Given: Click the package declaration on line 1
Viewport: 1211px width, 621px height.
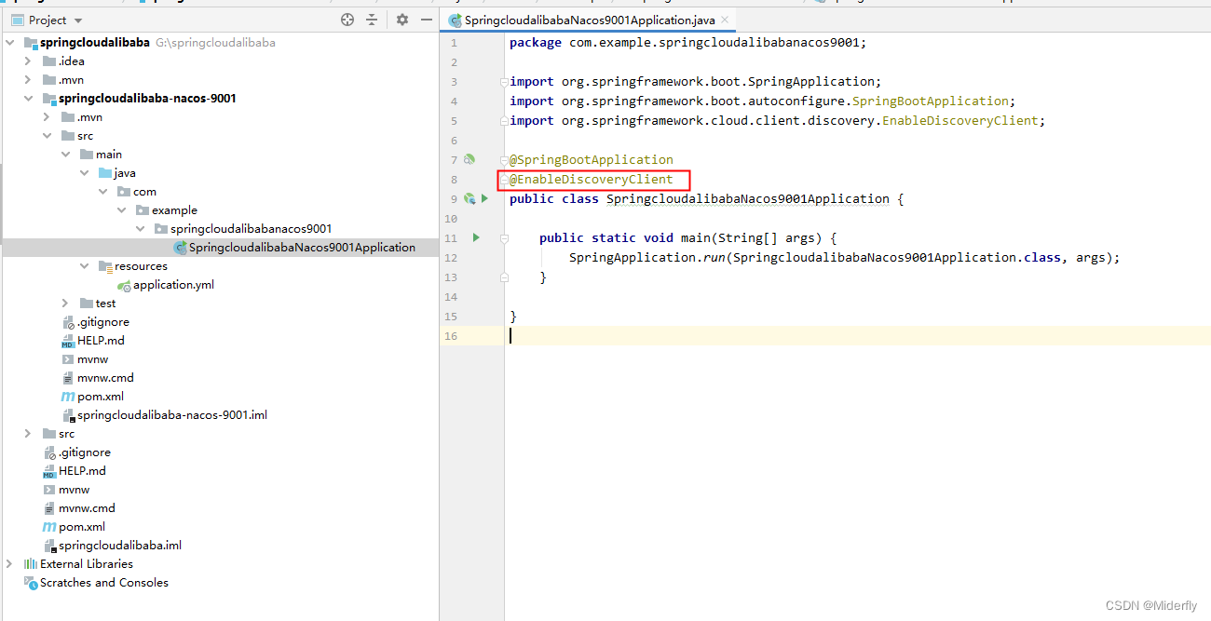Looking at the screenshot, I should point(688,42).
